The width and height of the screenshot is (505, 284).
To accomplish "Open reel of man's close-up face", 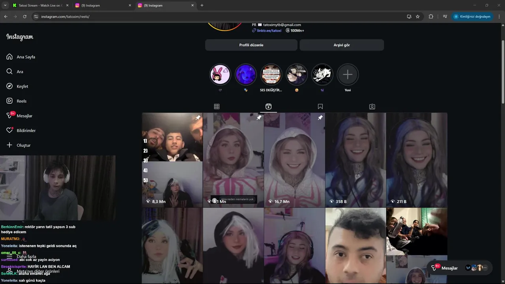I will pyautogui.click(x=355, y=246).
